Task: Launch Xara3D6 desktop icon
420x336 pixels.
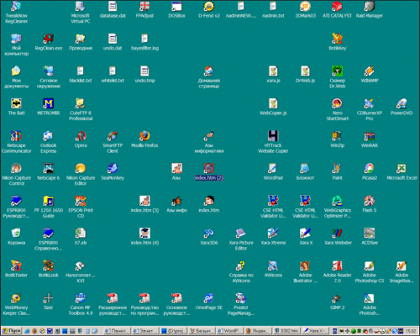Action: [x=209, y=233]
